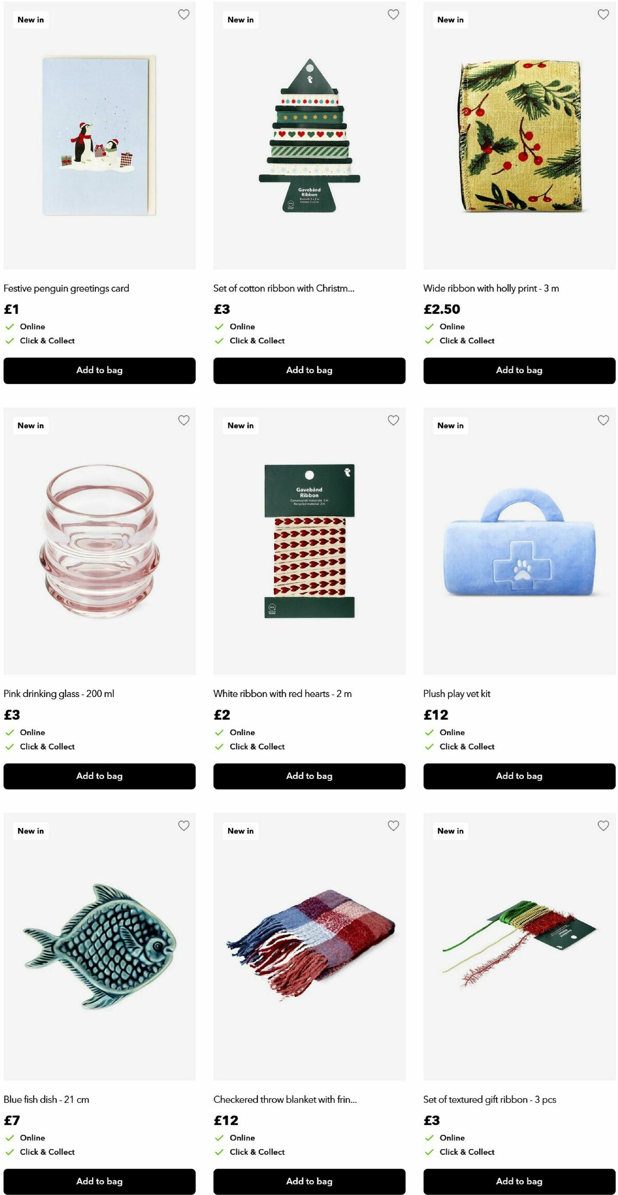This screenshot has height=1195, width=618.
Task: Click 'White ribbon with red hearts' title
Action: pyautogui.click(x=282, y=693)
